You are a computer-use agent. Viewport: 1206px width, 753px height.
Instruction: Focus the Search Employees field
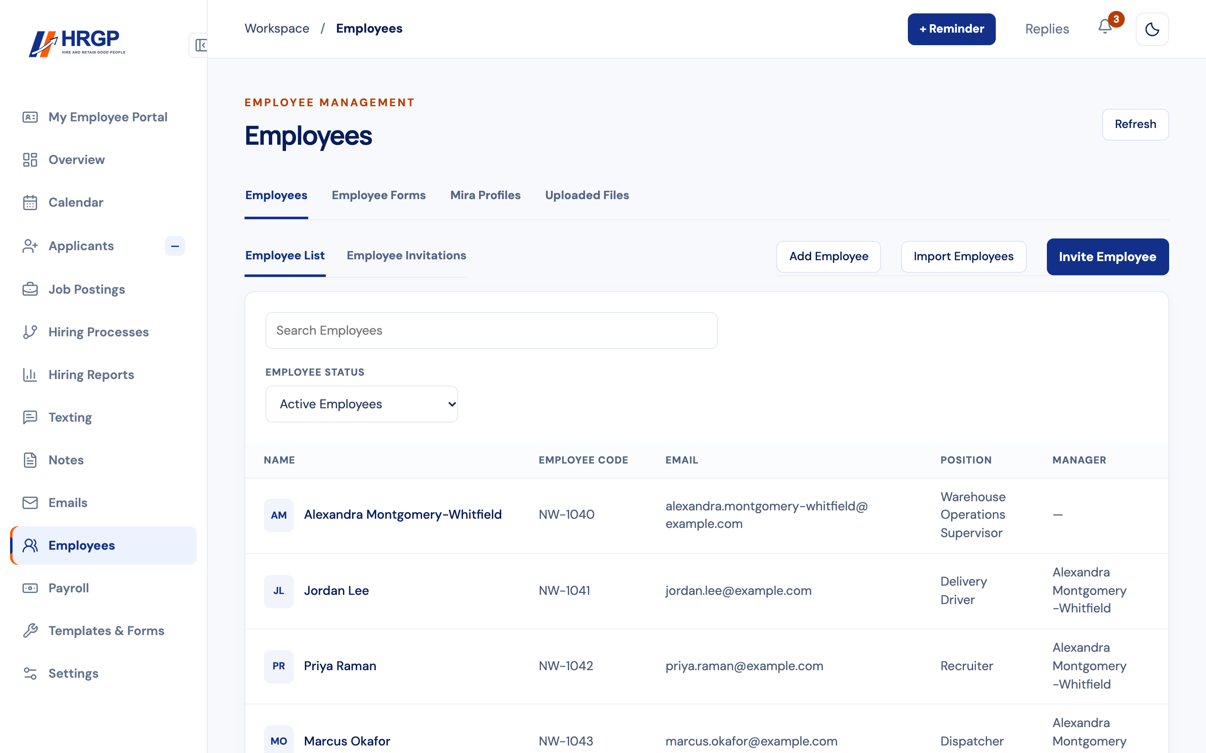pyautogui.click(x=491, y=330)
